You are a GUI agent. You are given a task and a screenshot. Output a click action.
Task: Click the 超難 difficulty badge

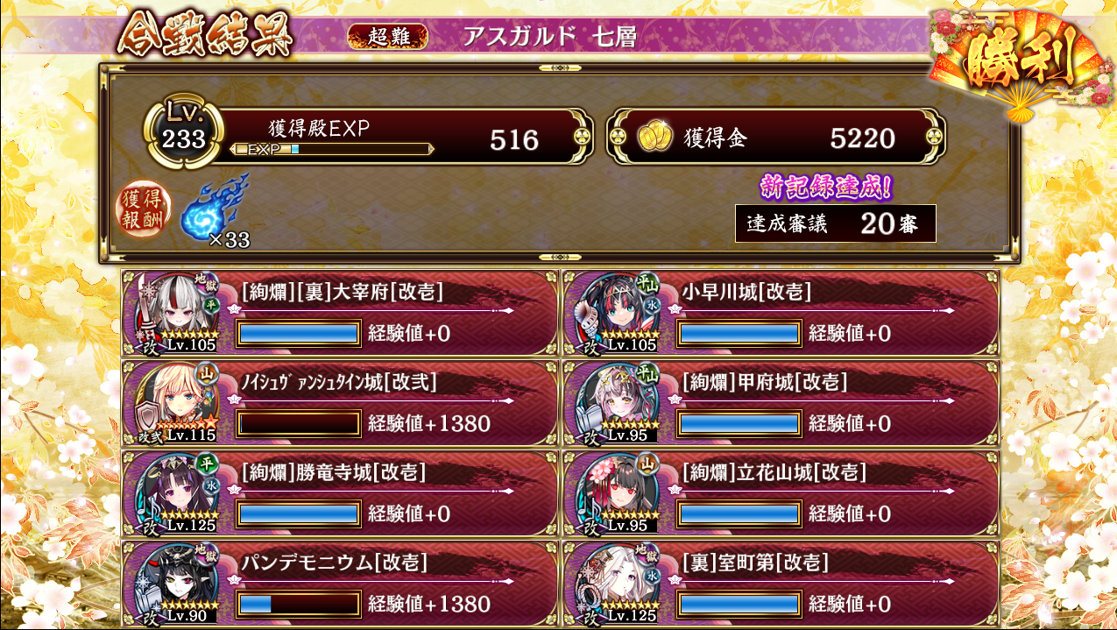click(388, 36)
